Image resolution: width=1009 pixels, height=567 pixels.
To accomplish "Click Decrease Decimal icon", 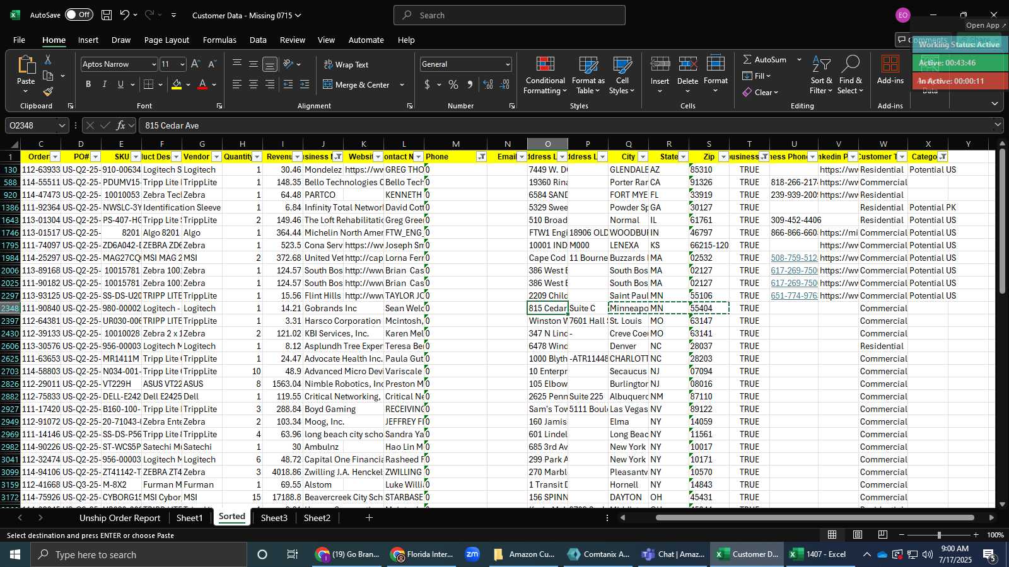I will pyautogui.click(x=504, y=84).
